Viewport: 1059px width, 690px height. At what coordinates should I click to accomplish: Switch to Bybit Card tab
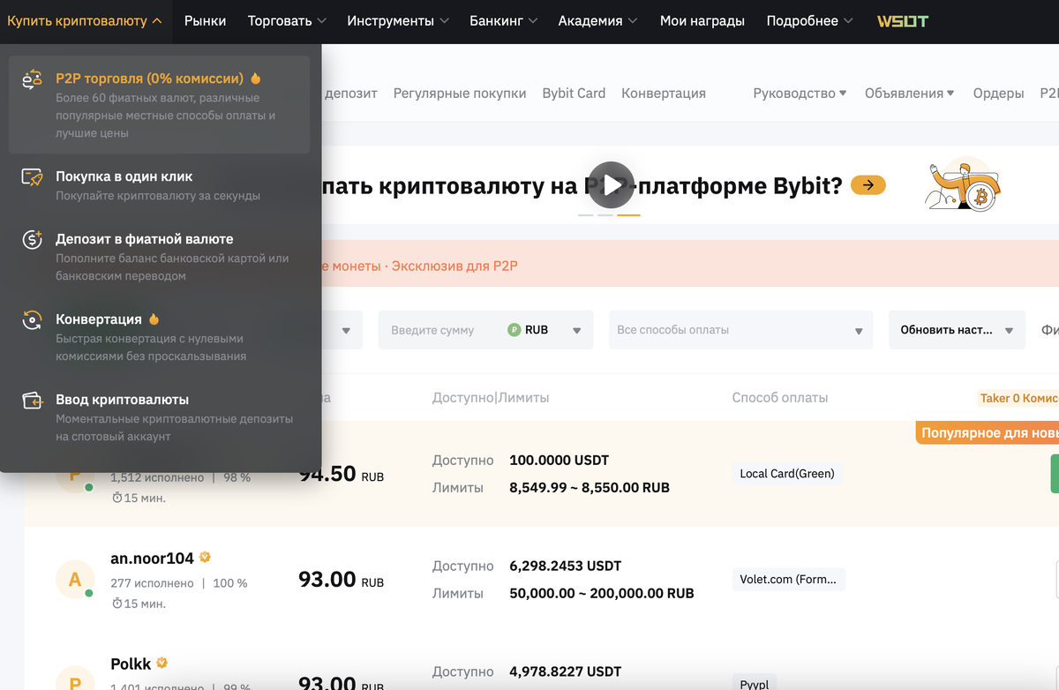574,93
